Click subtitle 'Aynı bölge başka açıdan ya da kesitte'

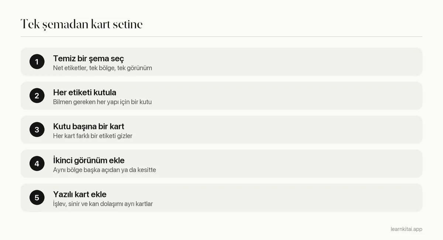point(104,170)
